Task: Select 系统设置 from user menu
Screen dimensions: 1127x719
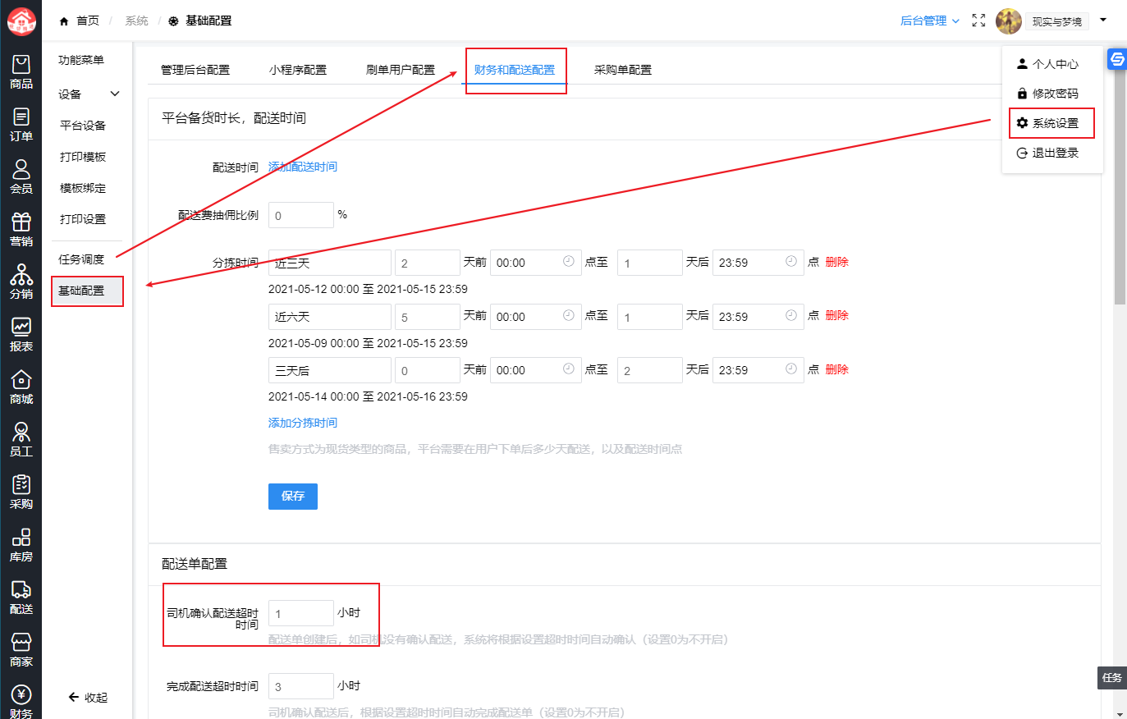Action: (1054, 123)
